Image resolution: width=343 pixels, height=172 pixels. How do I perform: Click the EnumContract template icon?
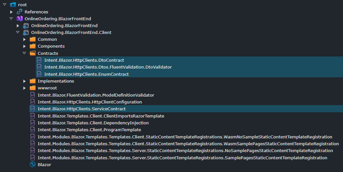[x=39, y=74]
